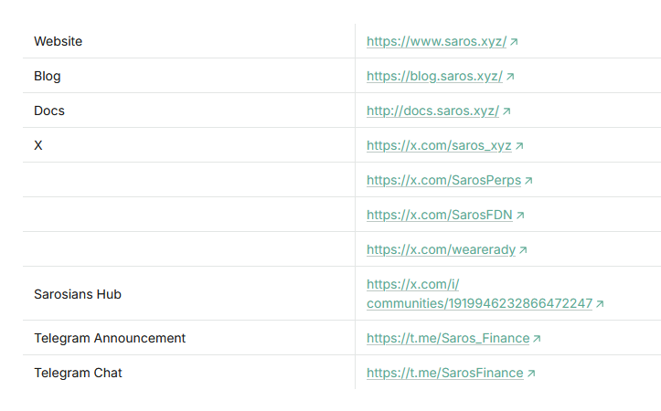Open the x.com/saros_xyz profile link
661x411 pixels.
(439, 146)
